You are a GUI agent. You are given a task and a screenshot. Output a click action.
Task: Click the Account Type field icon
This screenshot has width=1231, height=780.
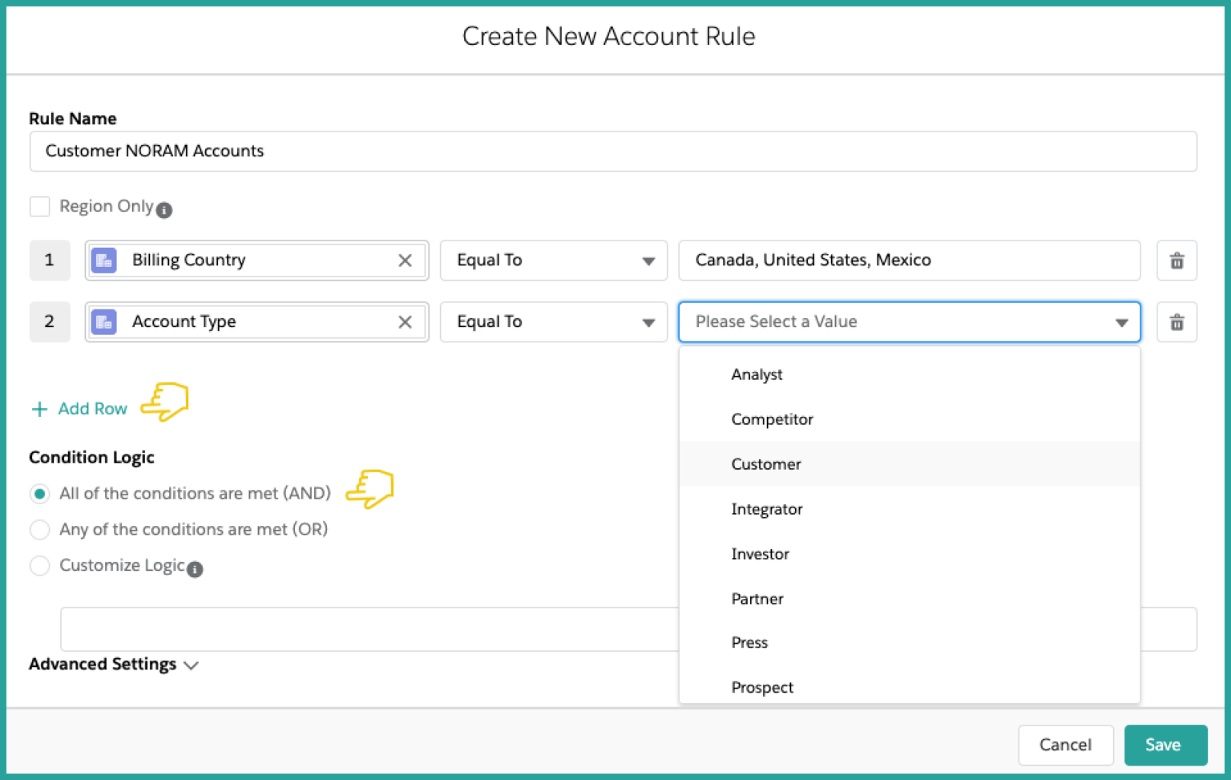104,322
